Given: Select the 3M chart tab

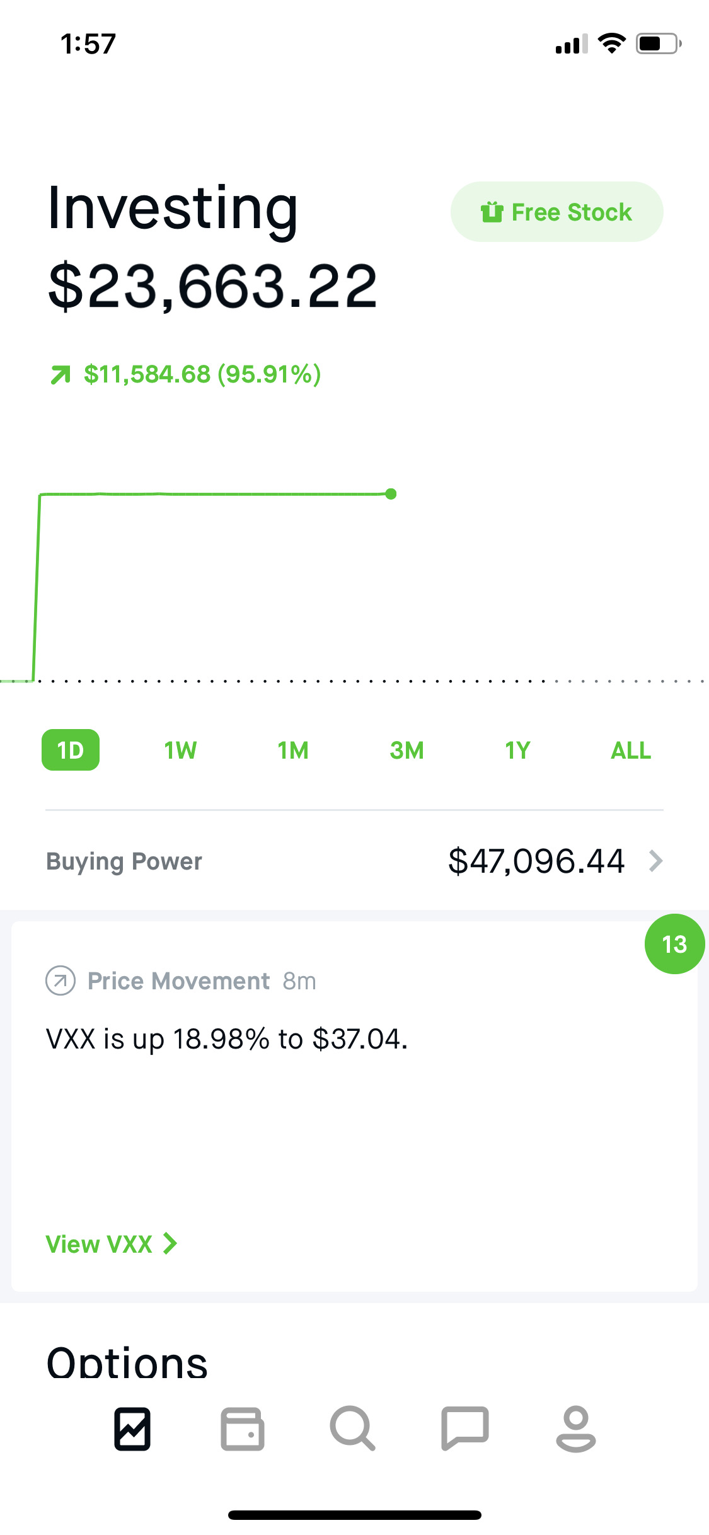Looking at the screenshot, I should (x=406, y=750).
